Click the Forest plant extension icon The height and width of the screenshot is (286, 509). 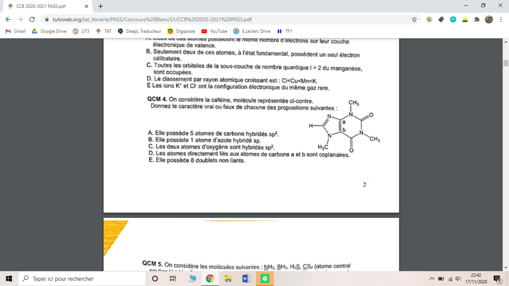465,19
